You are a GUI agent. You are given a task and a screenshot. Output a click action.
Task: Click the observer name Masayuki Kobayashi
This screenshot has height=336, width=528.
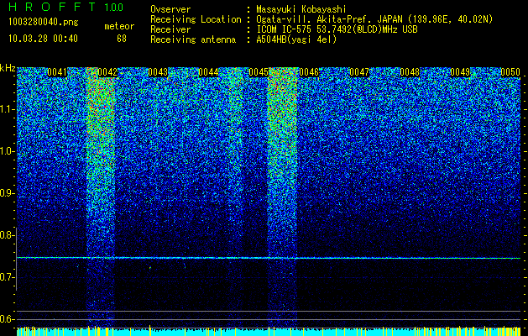point(301,9)
